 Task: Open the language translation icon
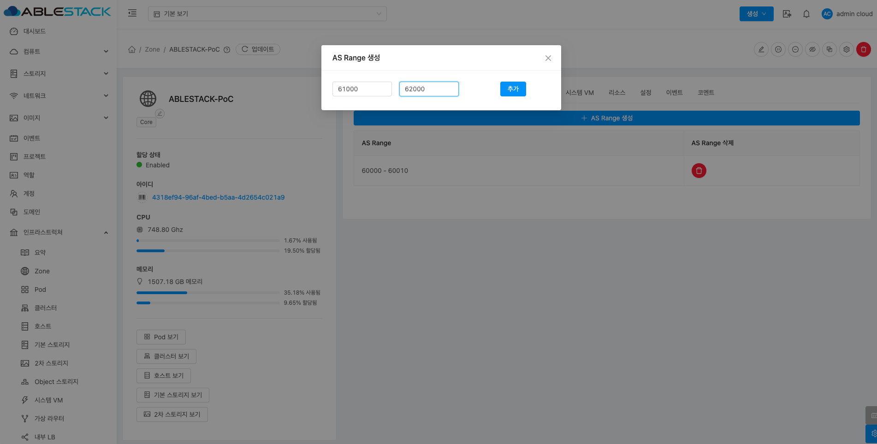tap(787, 14)
